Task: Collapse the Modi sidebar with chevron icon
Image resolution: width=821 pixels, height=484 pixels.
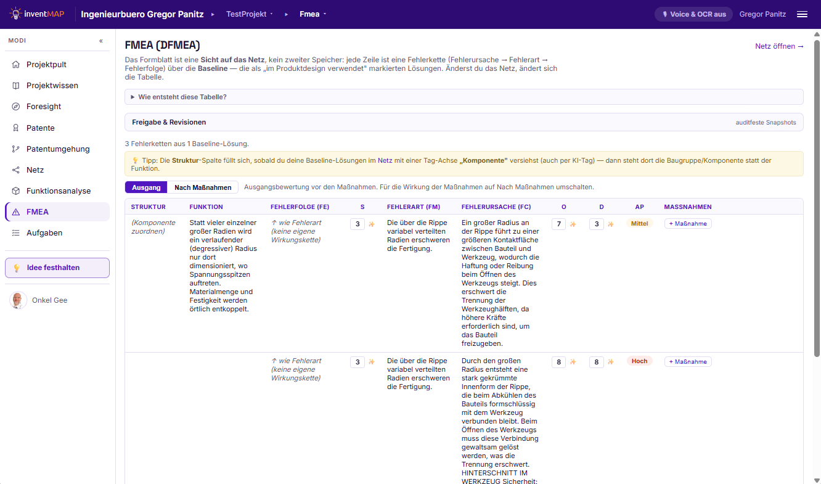Action: coord(101,41)
